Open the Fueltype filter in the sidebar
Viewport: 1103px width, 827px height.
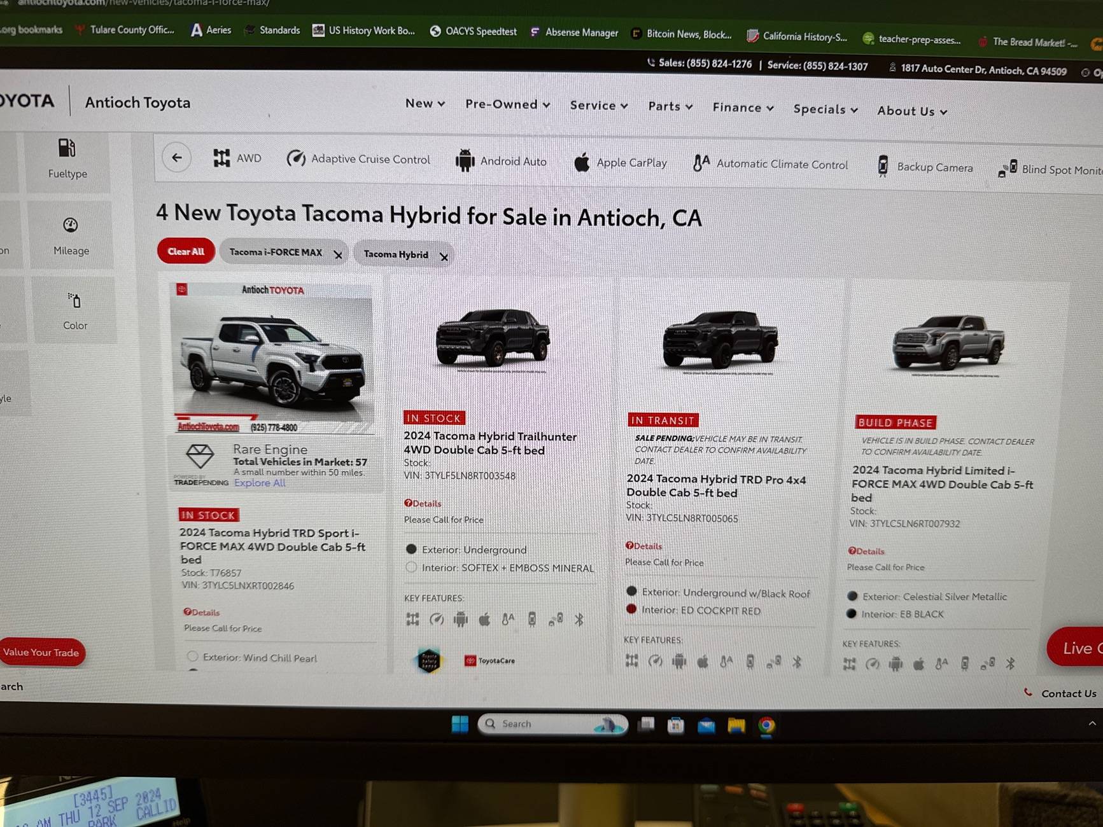67,160
